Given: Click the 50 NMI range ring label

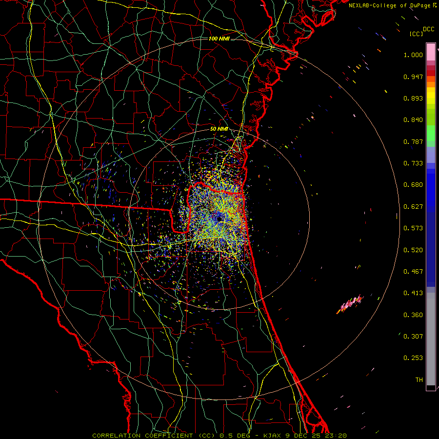Looking at the screenshot, I should pyautogui.click(x=219, y=129).
